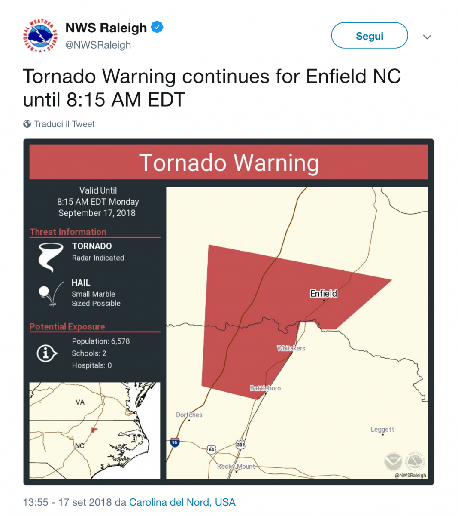Click the NOAA logo on the map
Screen dimensions: 458x516
coord(393,462)
